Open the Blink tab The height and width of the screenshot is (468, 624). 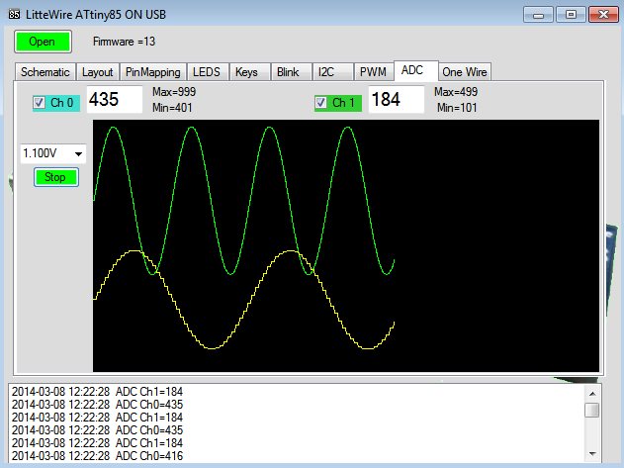[288, 72]
